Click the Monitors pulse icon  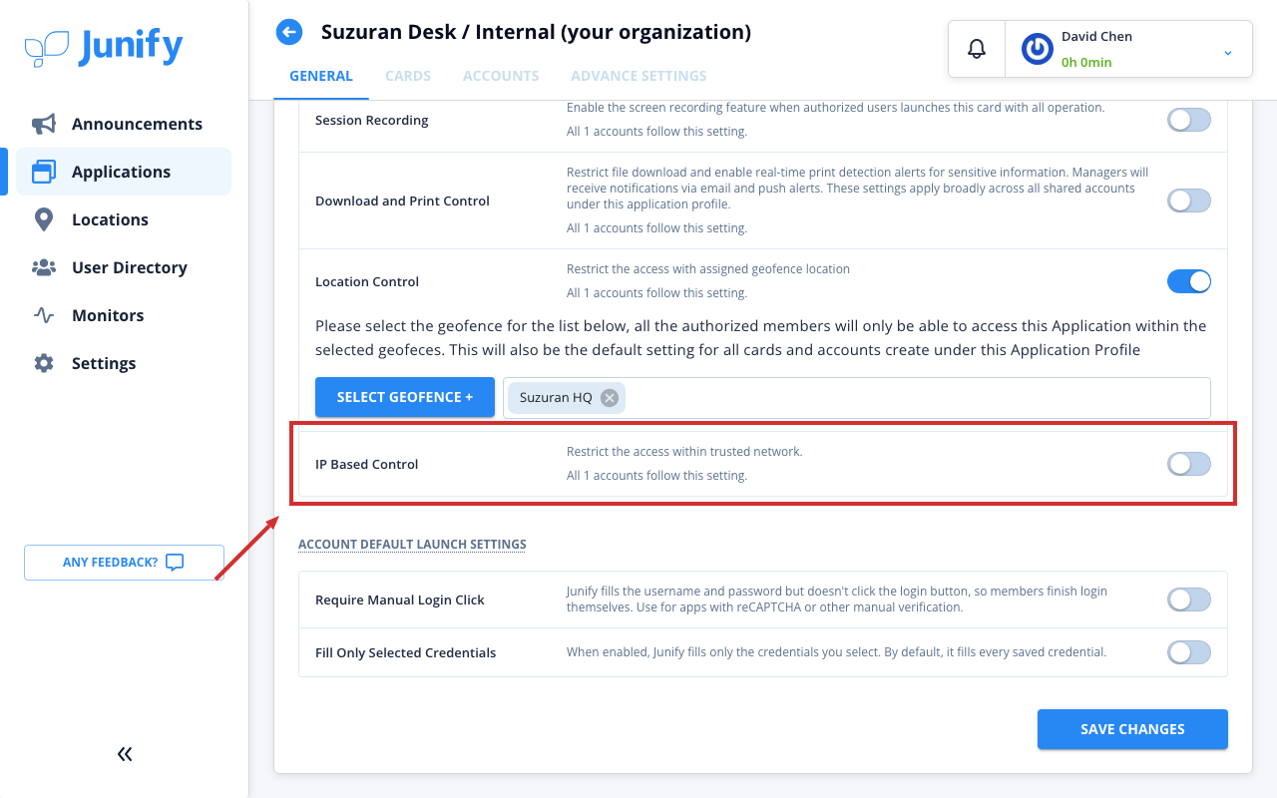pyautogui.click(x=44, y=315)
